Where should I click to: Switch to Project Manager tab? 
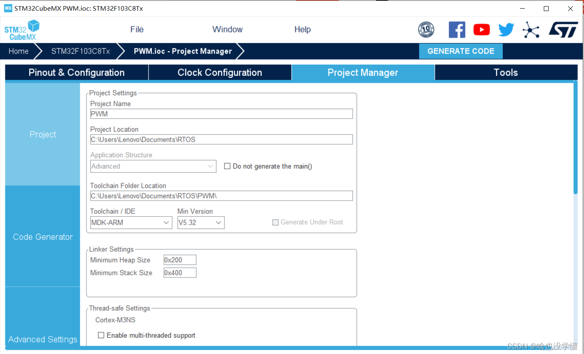(363, 73)
